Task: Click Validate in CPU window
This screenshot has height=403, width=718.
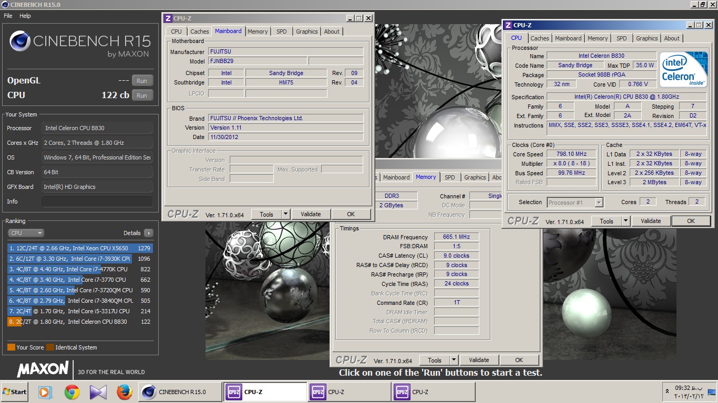Action: tap(651, 221)
